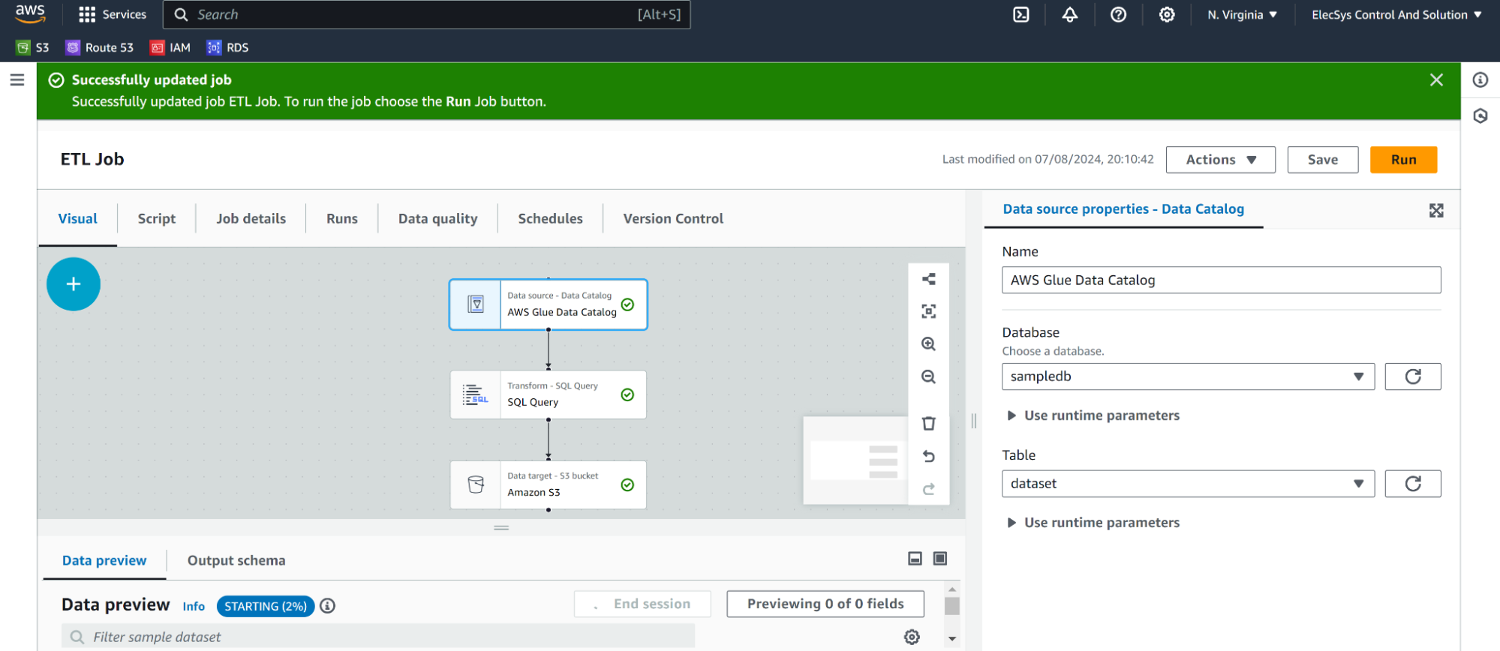Click the STARTING (2%) progress badge

coord(266,606)
